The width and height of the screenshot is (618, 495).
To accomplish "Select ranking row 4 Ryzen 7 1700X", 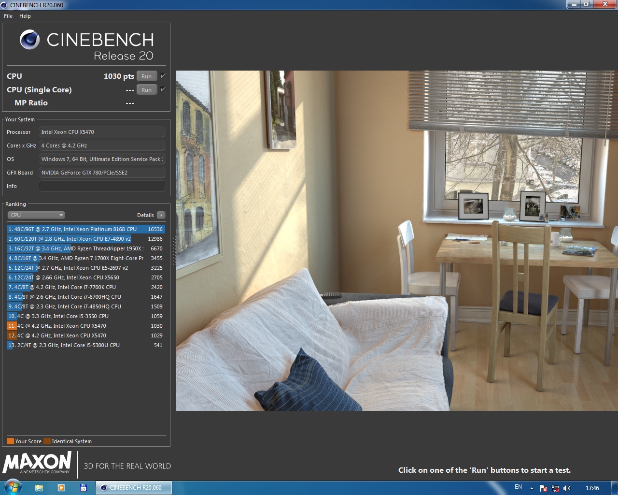I will tap(86, 258).
